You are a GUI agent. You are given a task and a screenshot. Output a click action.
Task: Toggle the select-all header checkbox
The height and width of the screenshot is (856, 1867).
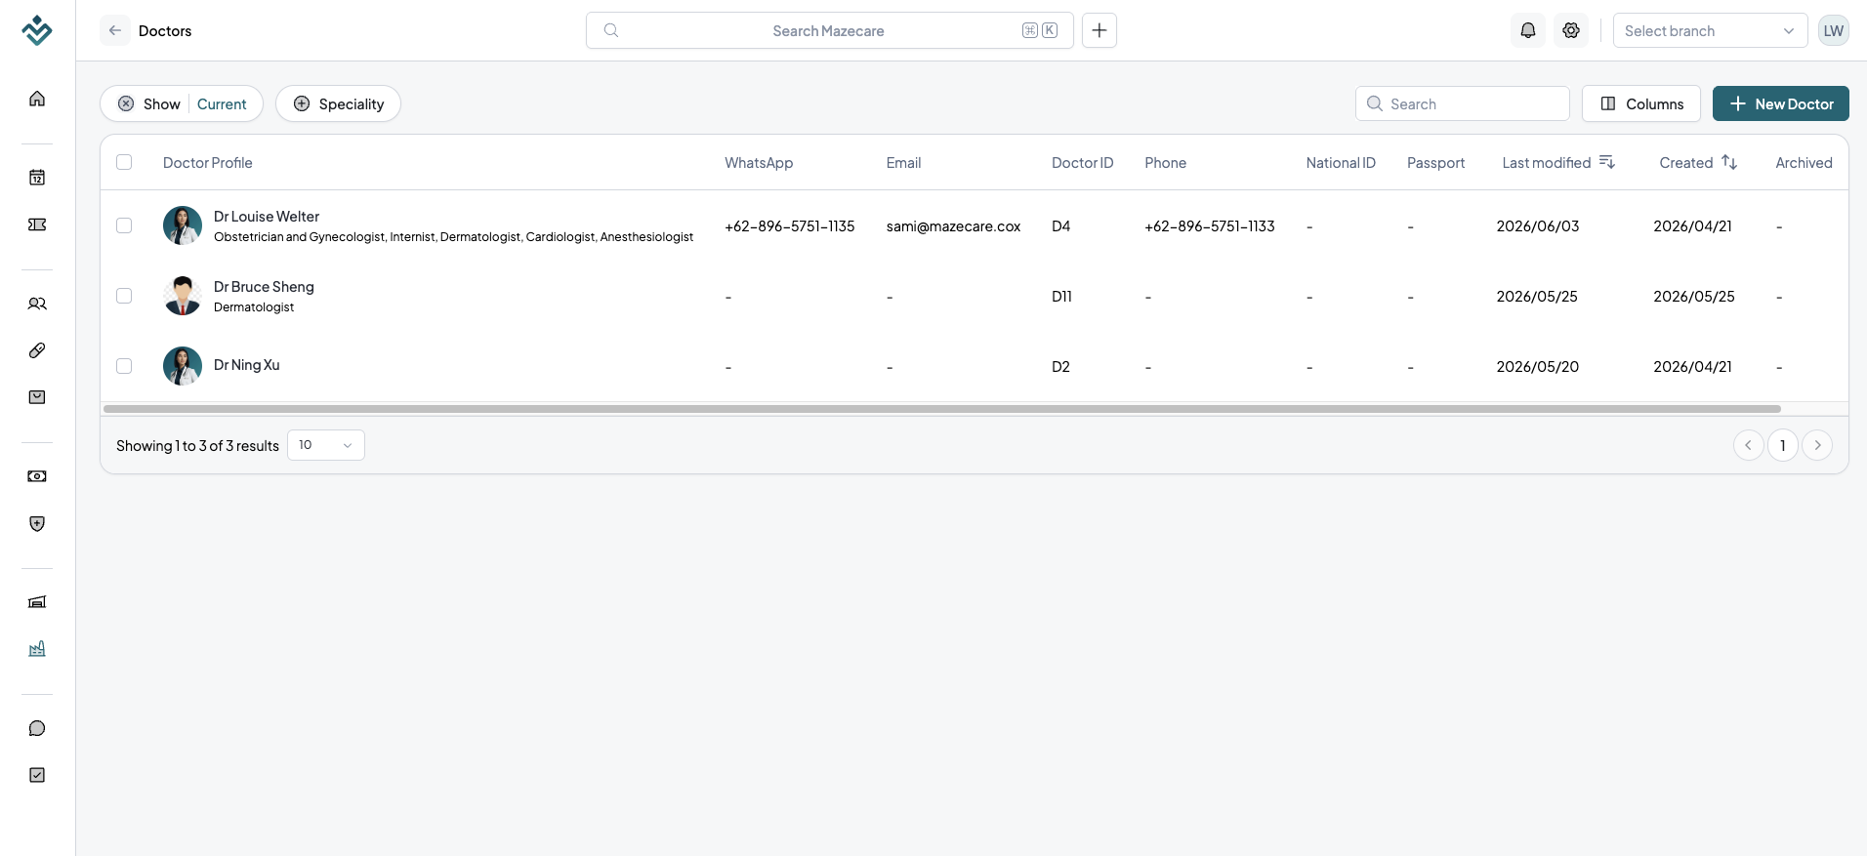[124, 162]
